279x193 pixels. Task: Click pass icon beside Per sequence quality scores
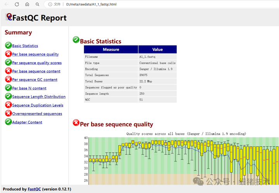(9, 62)
